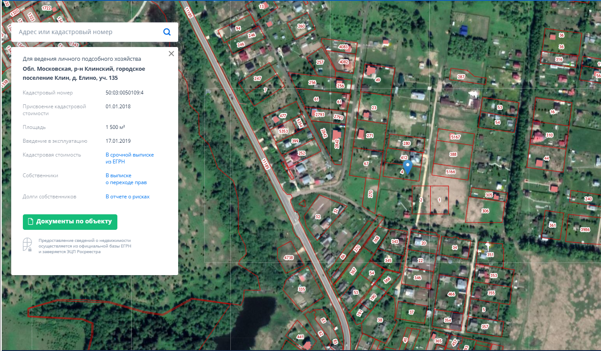Click parcel label 271
The image size is (601, 351).
pyautogui.click(x=370, y=135)
